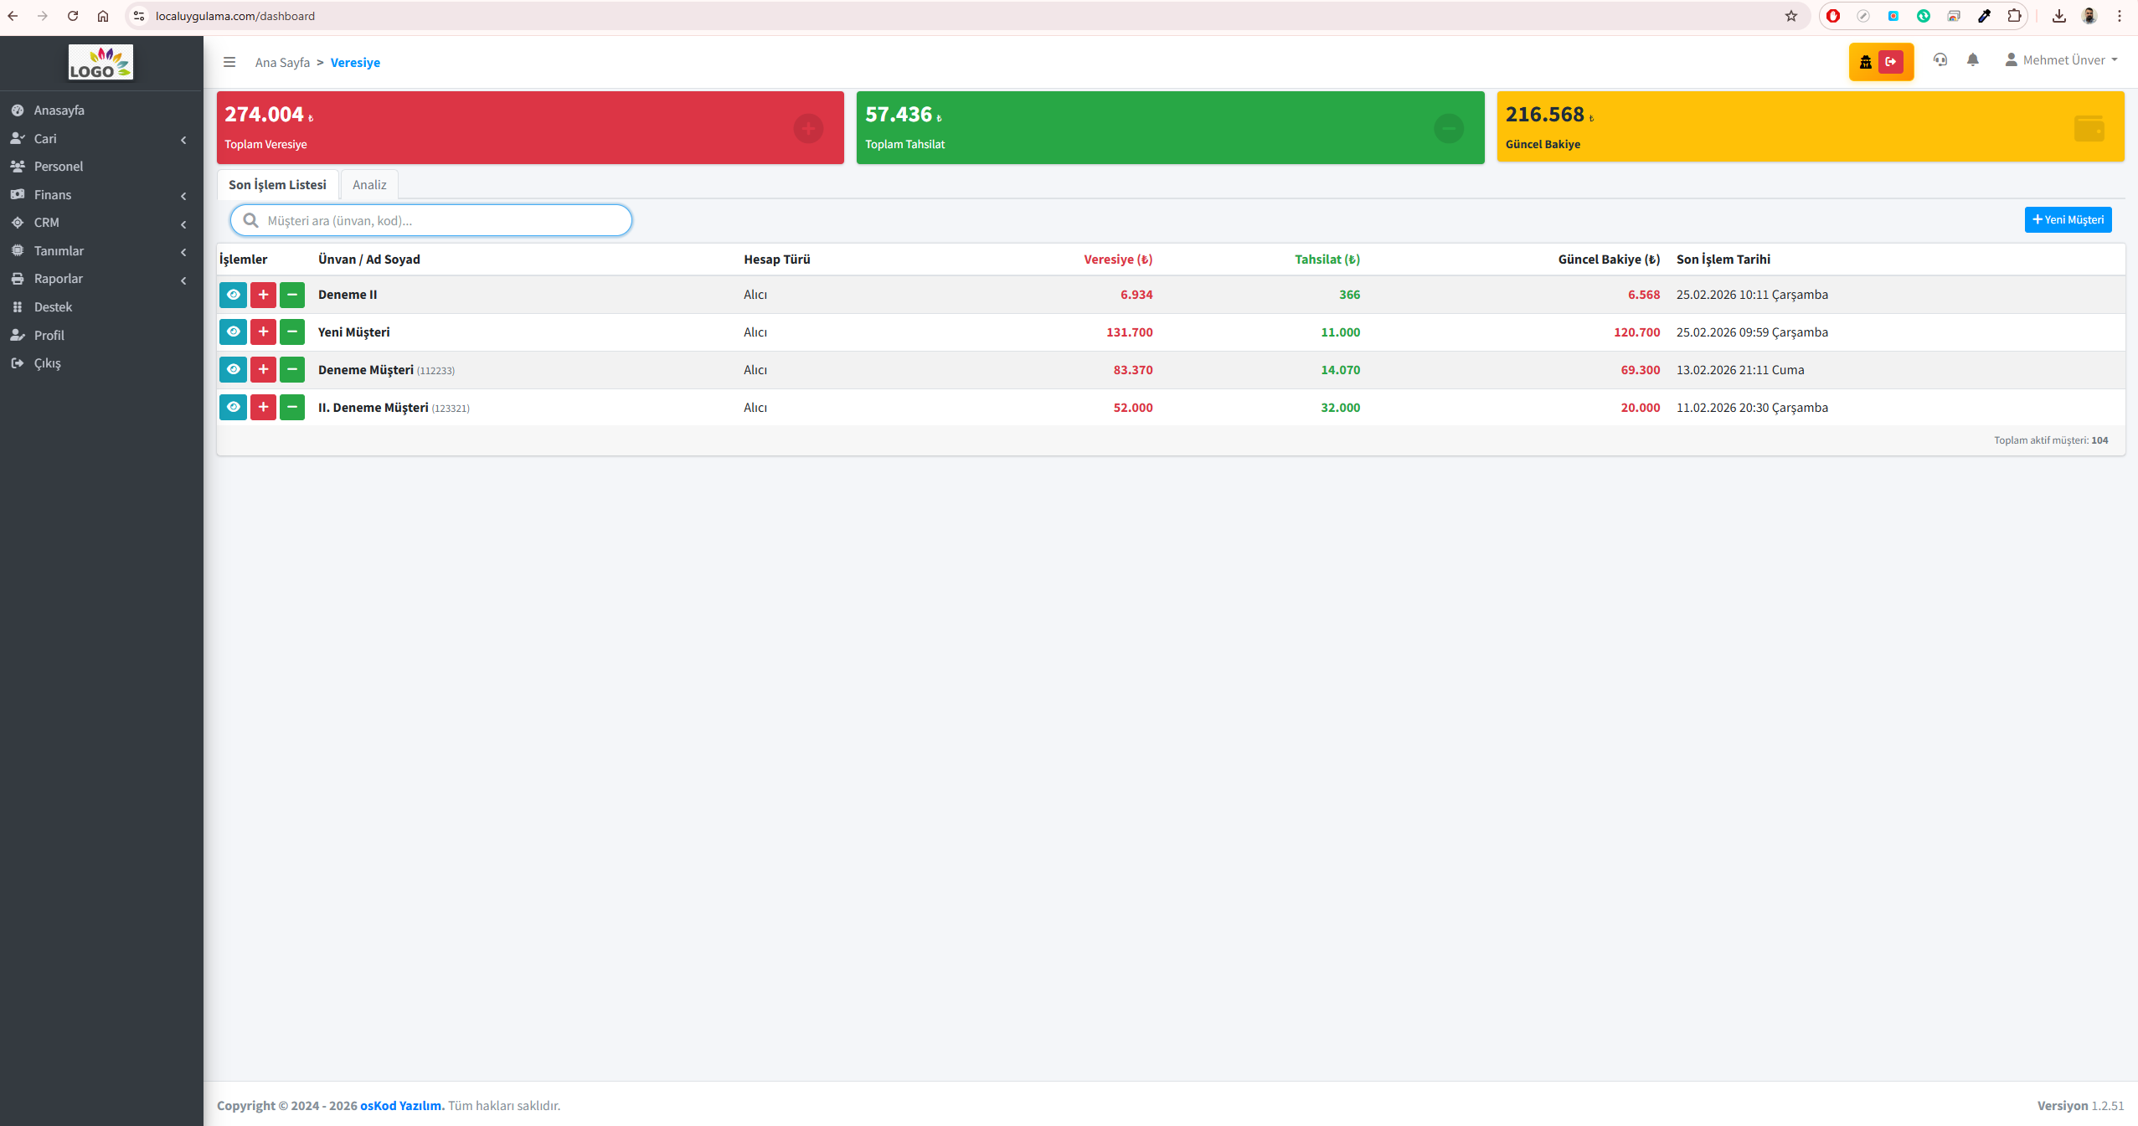Open the osKod Yazılım footer link

[x=402, y=1106]
